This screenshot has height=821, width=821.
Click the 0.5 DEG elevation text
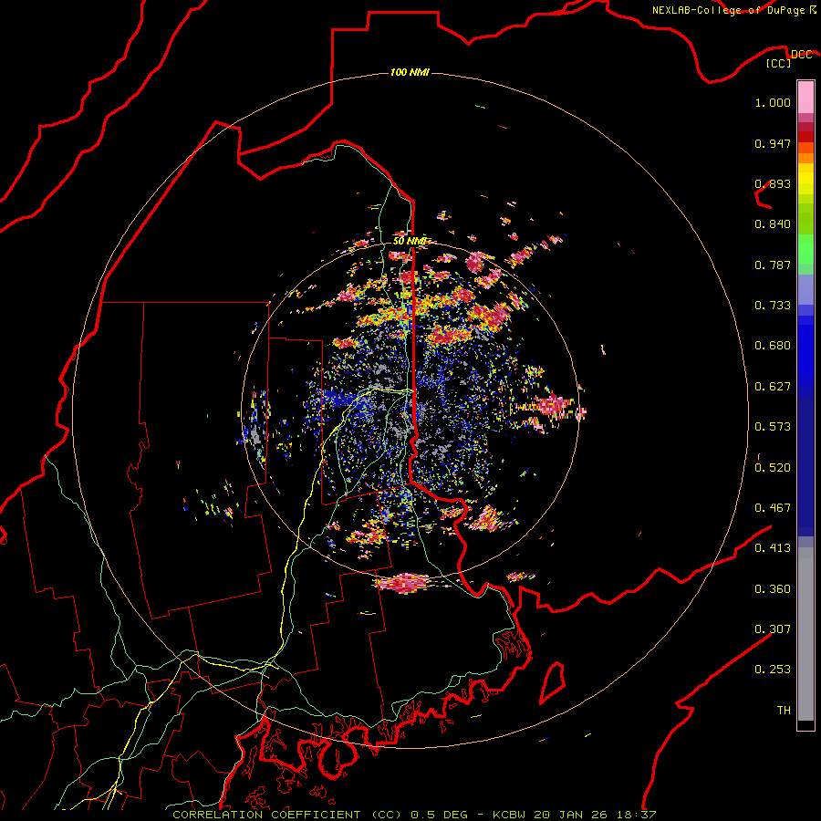pyautogui.click(x=439, y=815)
